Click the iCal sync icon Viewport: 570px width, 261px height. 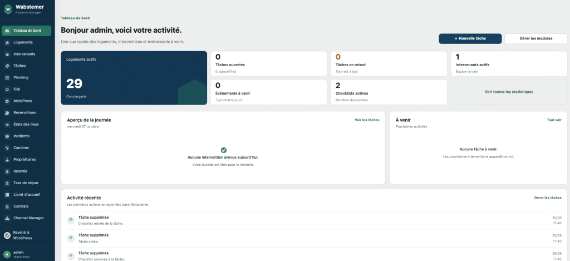[x=7, y=89]
